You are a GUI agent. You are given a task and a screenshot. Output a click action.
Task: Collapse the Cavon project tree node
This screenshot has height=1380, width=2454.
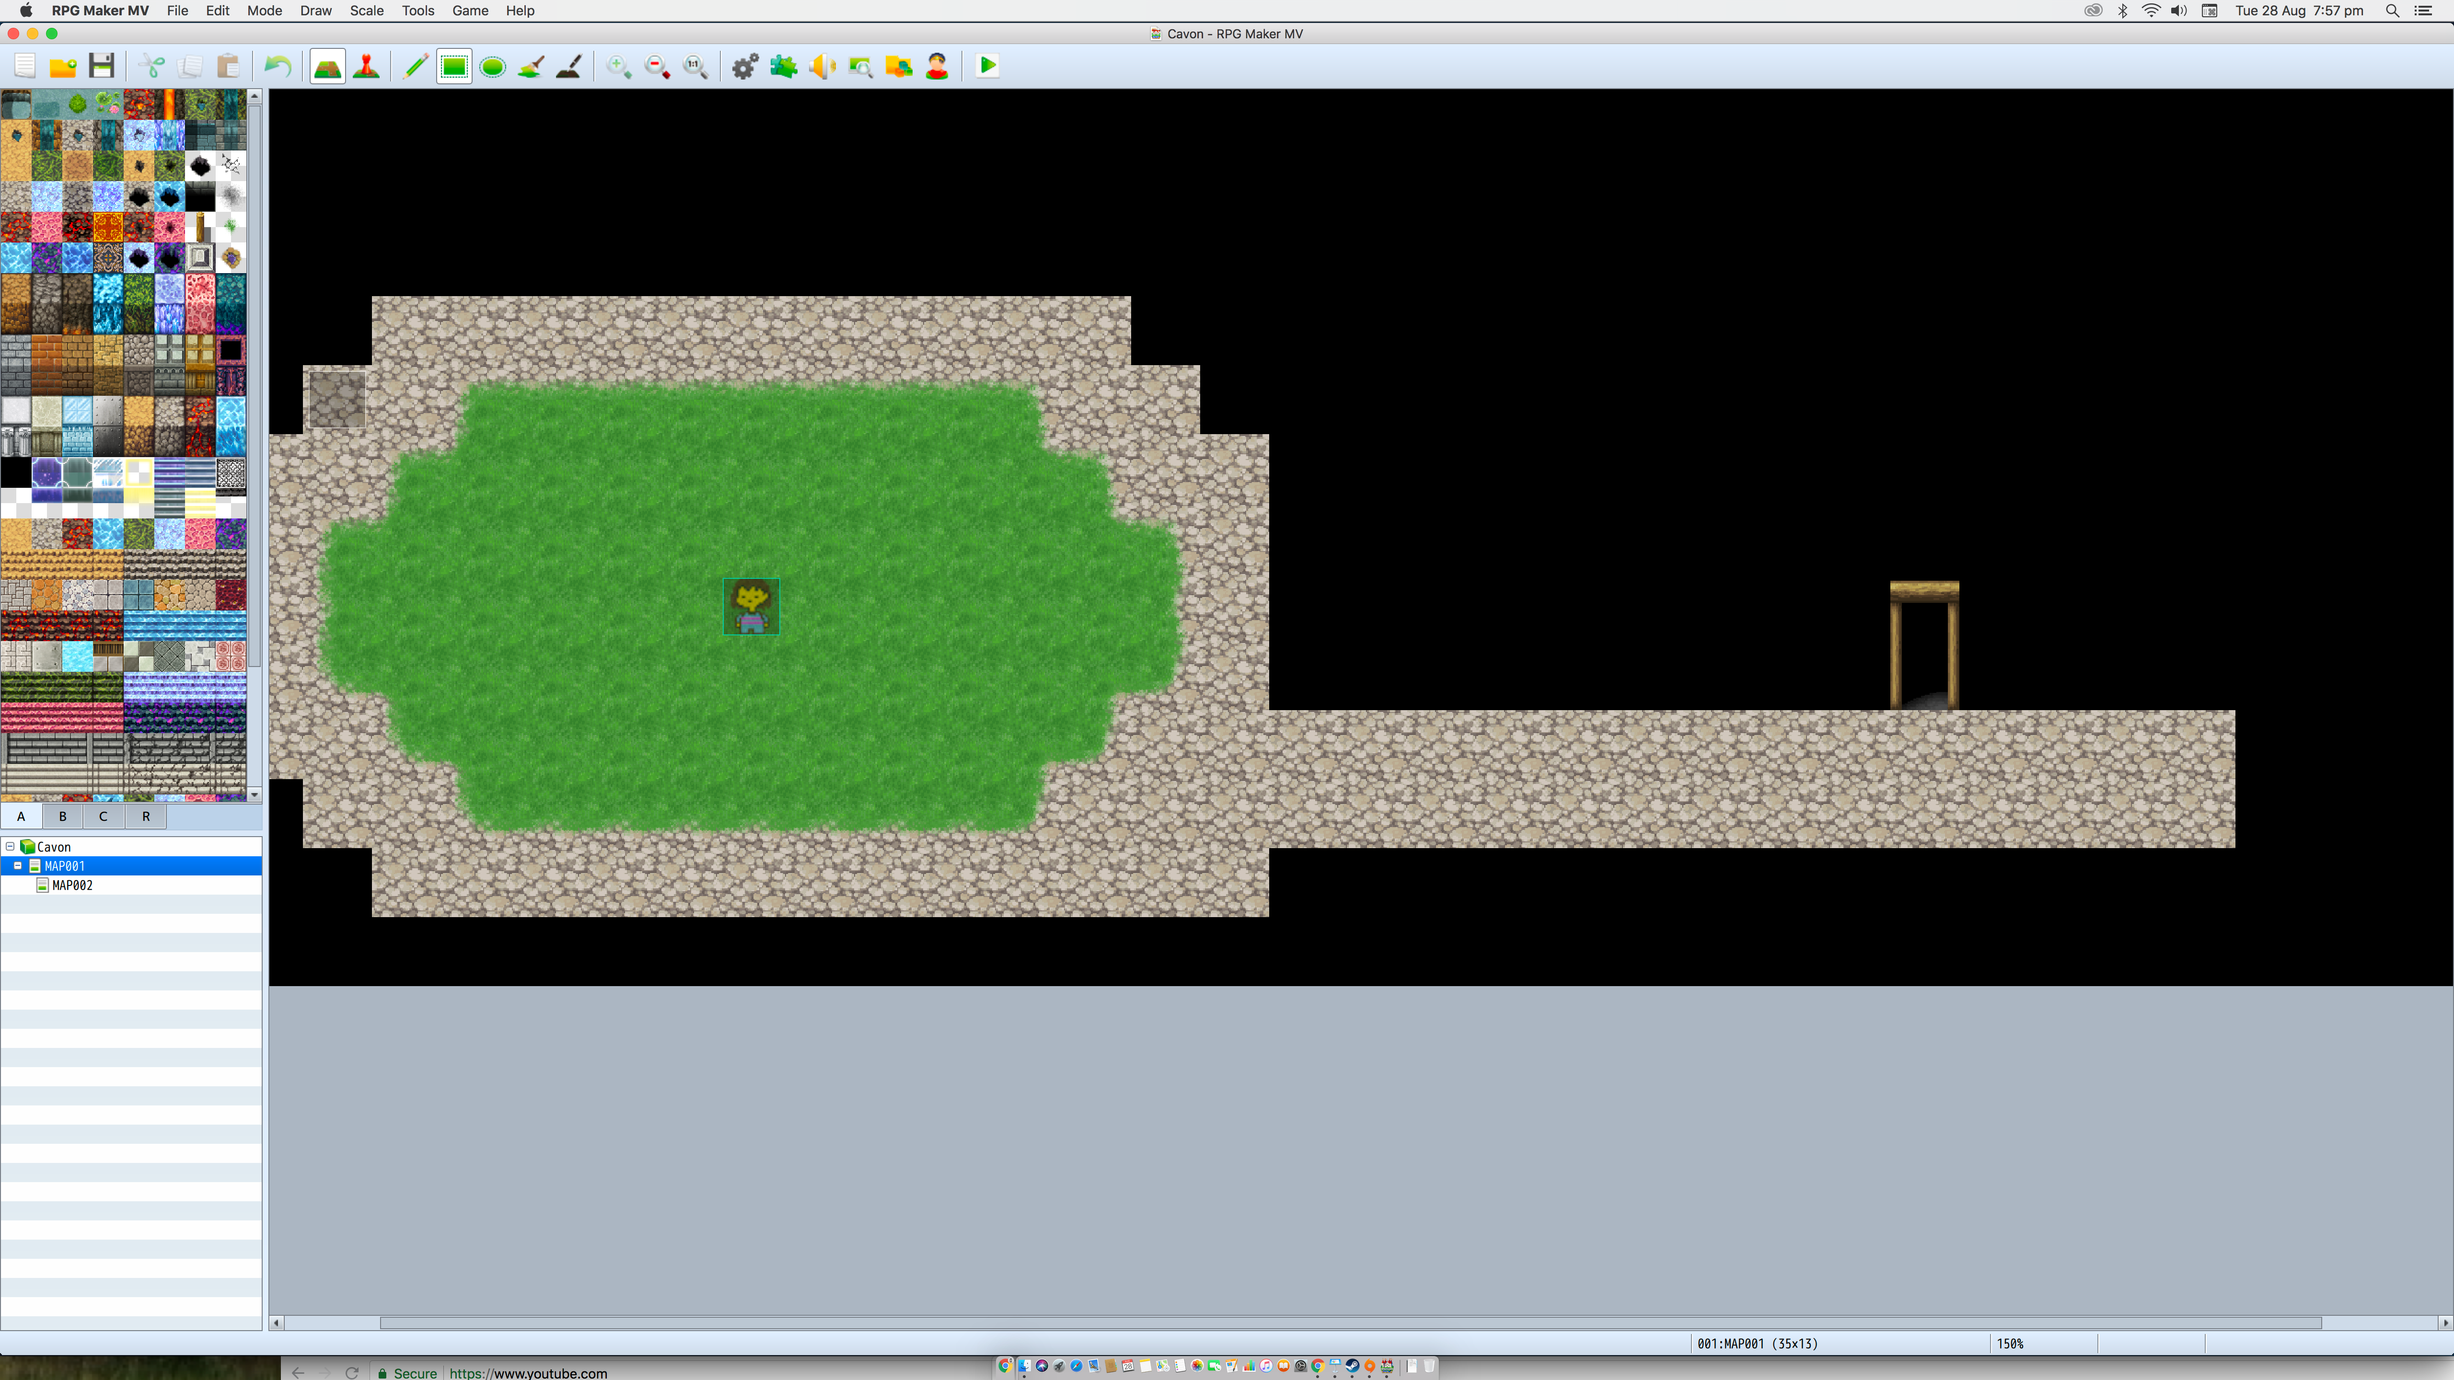click(x=11, y=846)
